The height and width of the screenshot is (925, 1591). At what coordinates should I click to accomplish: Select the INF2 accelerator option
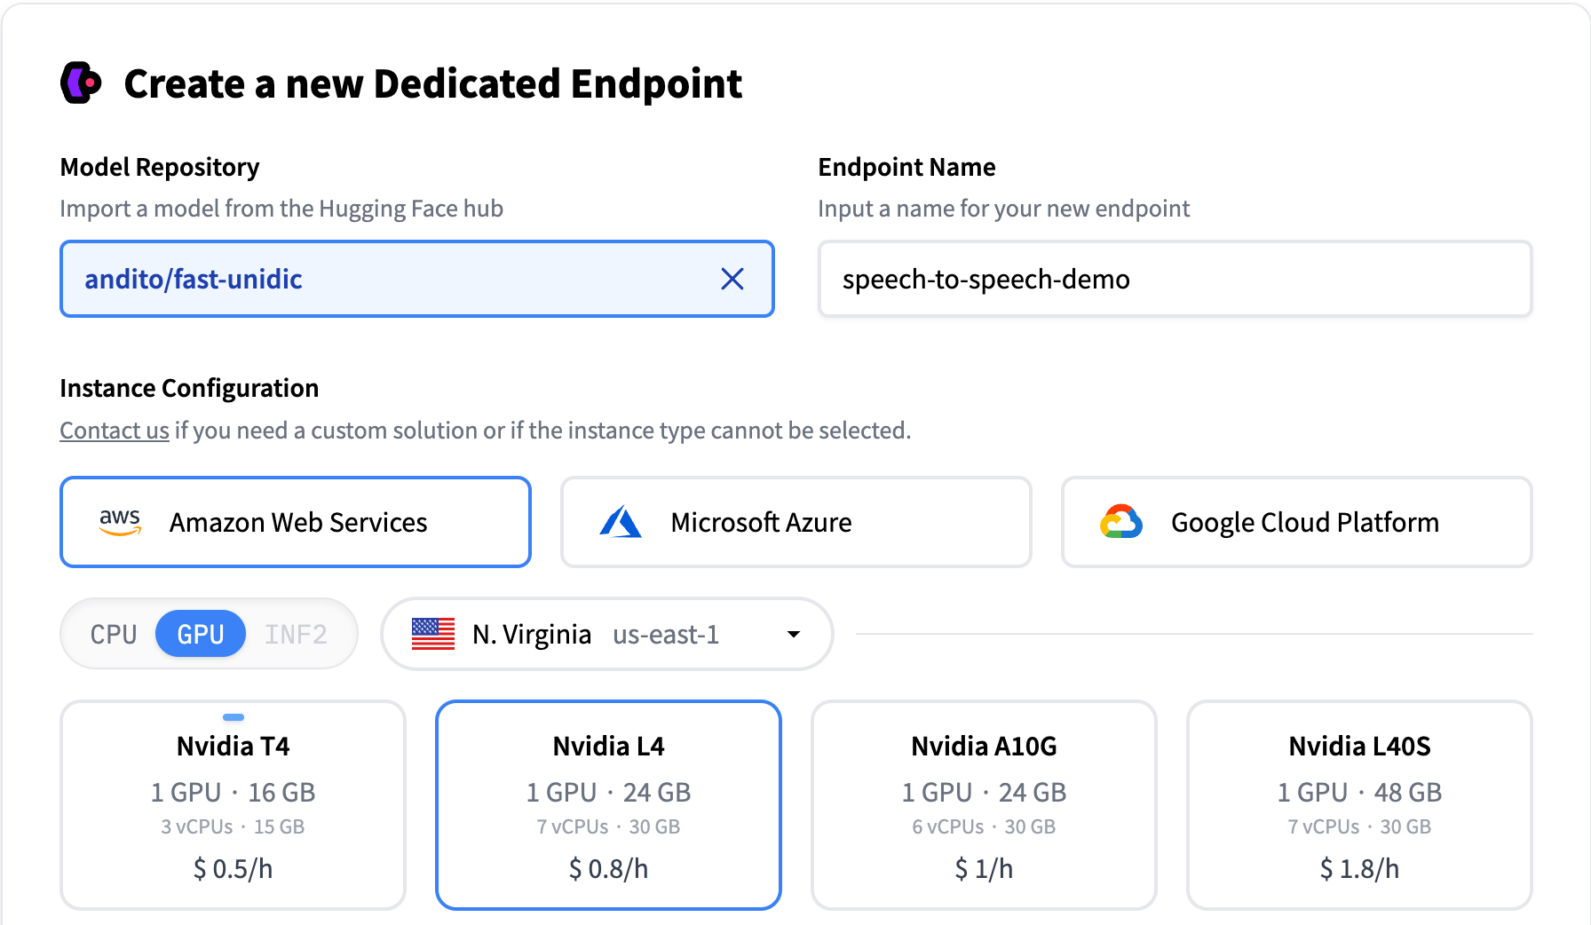click(x=297, y=634)
